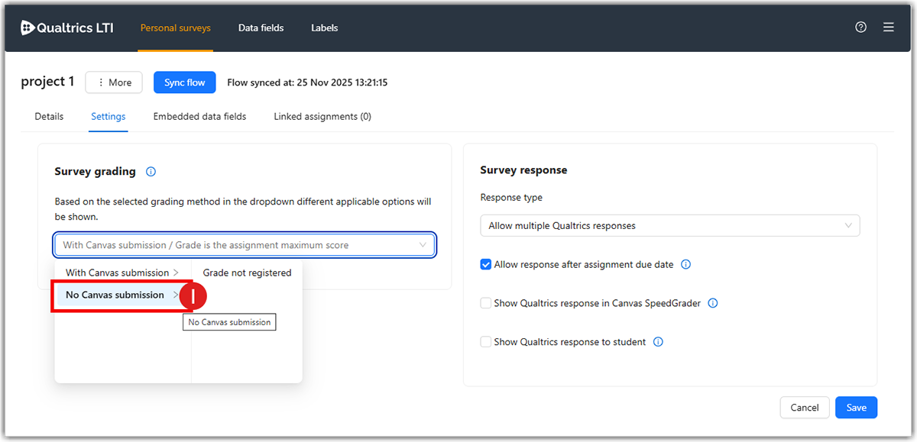917x442 pixels.
Task: Open the hamburger menu icon
Action: (889, 27)
